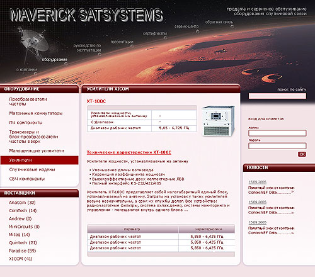The width and height of the screenshot is (315, 277).
Task: Select 'Преобразователи частоты' in equipment menu
Action: (x=28, y=101)
